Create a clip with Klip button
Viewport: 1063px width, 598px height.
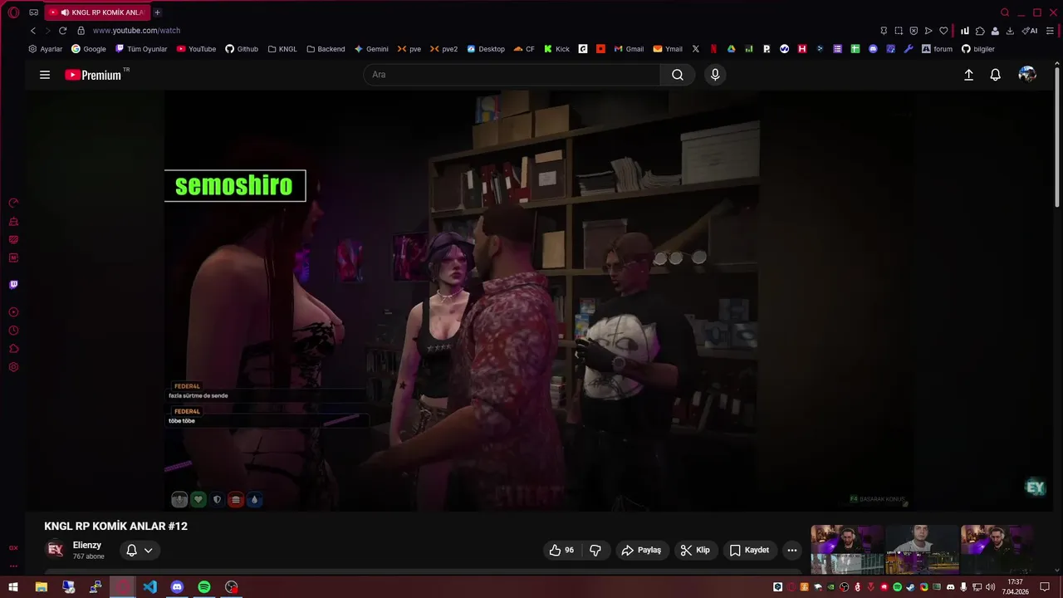(695, 550)
